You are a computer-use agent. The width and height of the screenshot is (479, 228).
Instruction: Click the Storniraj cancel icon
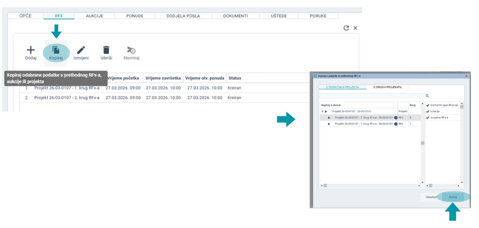pyautogui.click(x=131, y=50)
